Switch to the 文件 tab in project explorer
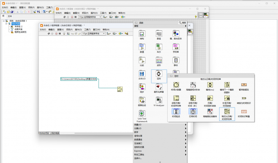278x163 pixels. [10, 16]
